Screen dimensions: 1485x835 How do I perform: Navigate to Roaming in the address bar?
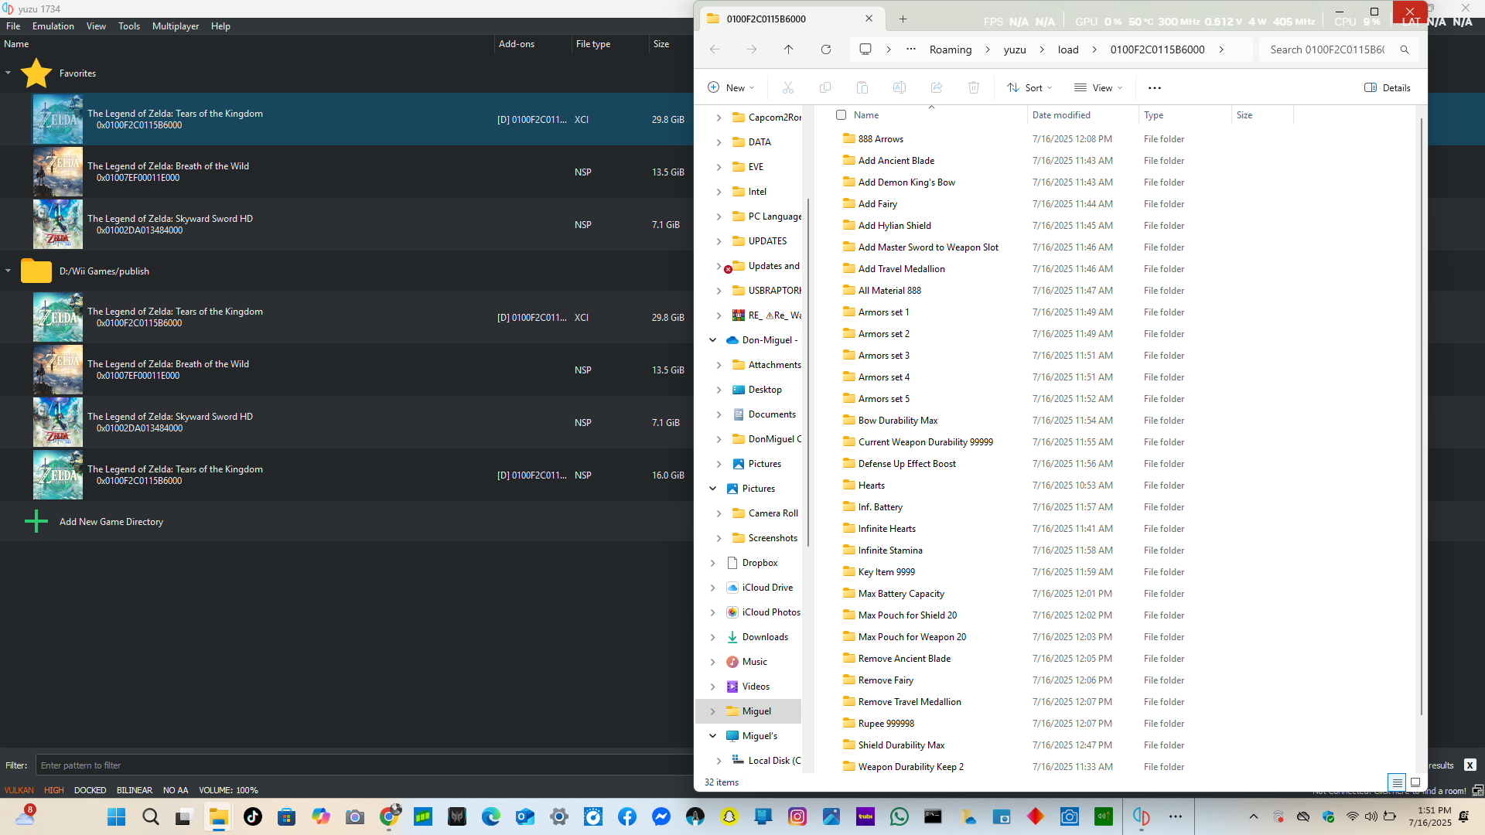(951, 49)
